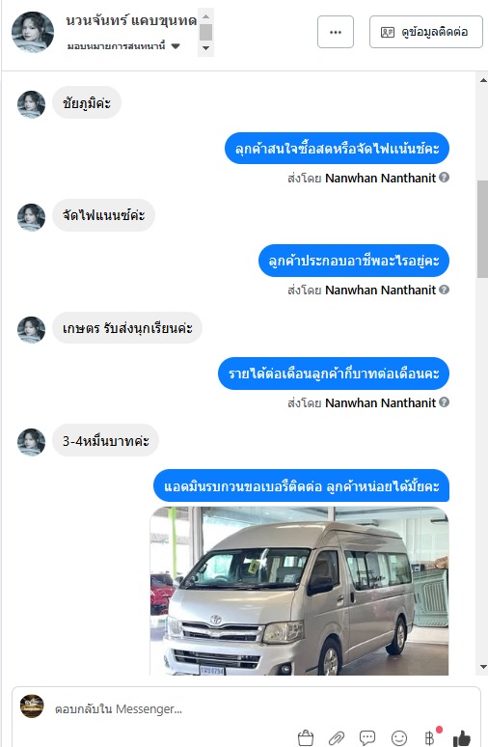
Task: Open the shopping bag products icon
Action: (306, 738)
